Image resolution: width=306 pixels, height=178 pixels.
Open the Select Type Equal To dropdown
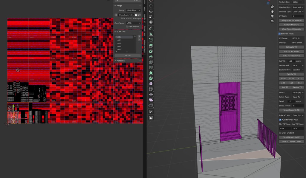click(x=298, y=97)
